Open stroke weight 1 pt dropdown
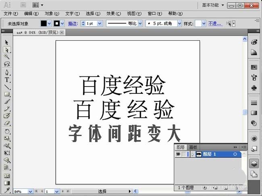262x196 pixels. click(100, 23)
